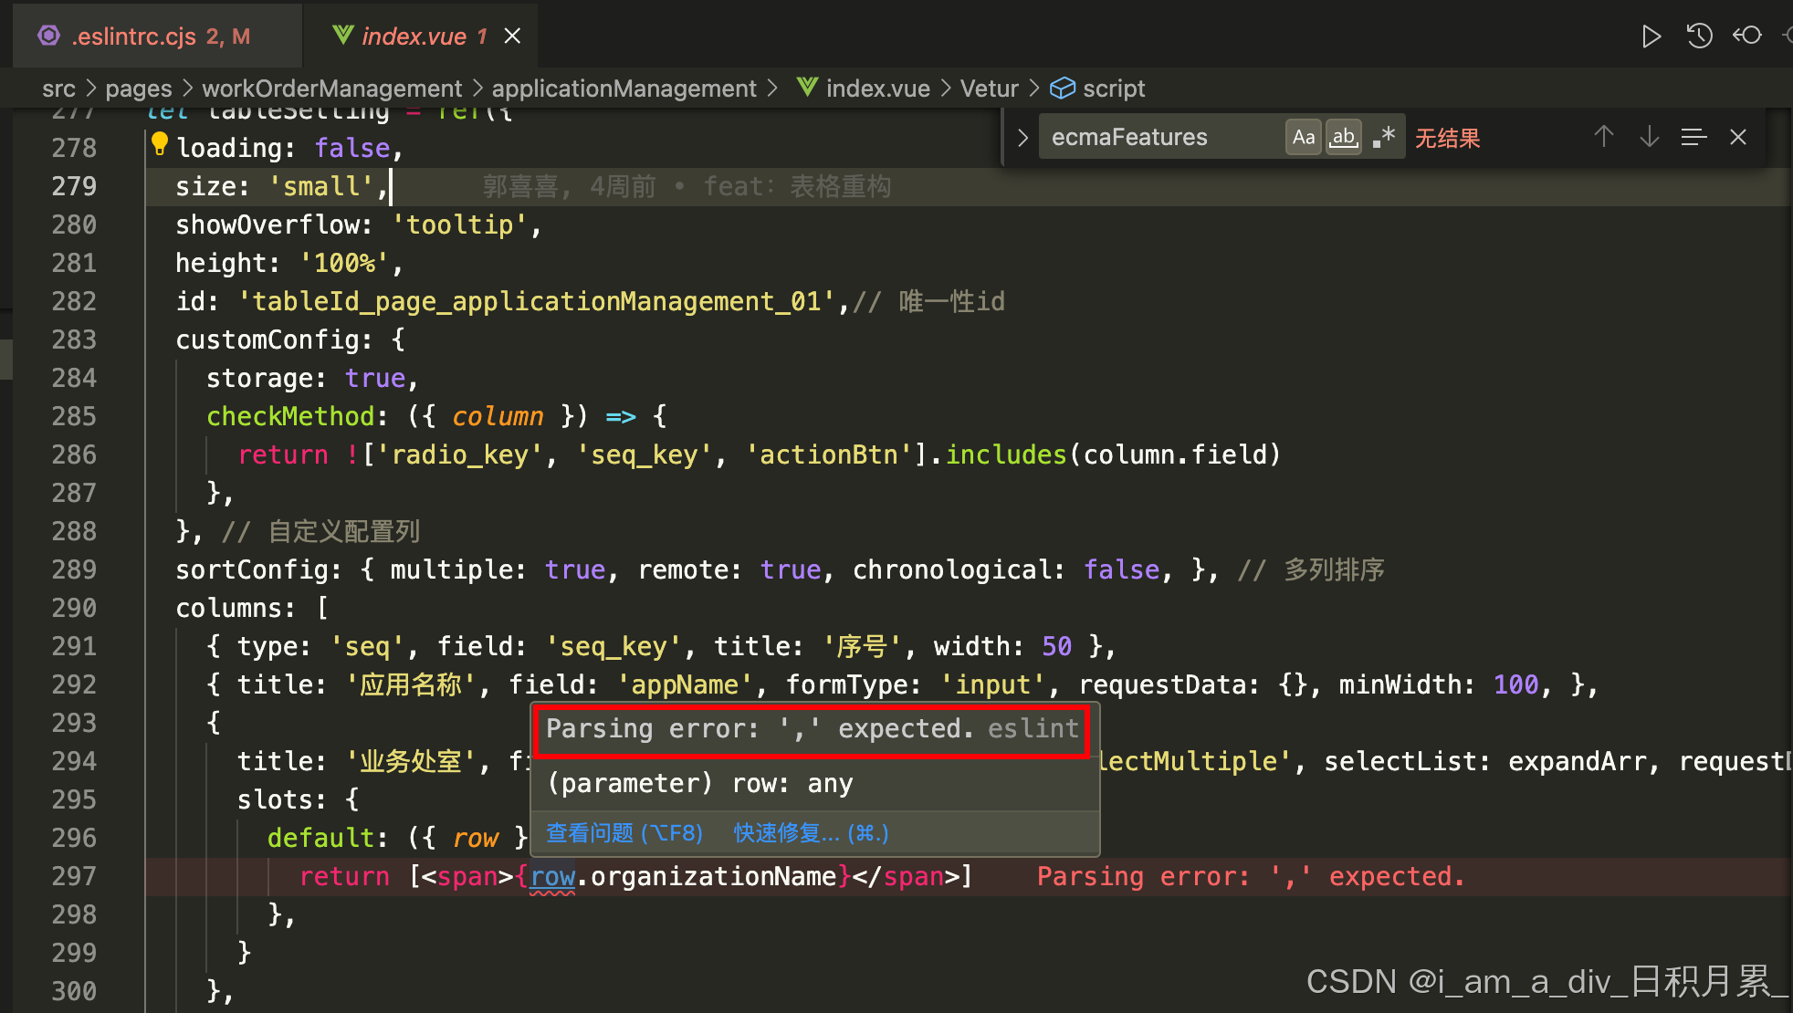The width and height of the screenshot is (1793, 1013).
Task: Toggle regular expression search option
Action: (1384, 138)
